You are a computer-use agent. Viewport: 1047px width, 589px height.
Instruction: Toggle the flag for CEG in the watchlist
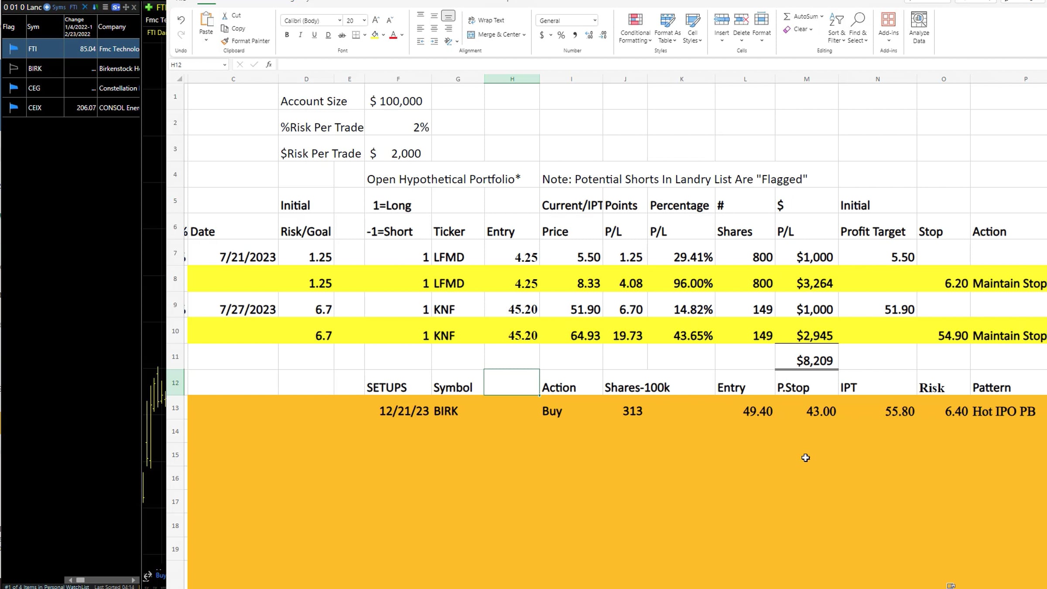pyautogui.click(x=14, y=88)
